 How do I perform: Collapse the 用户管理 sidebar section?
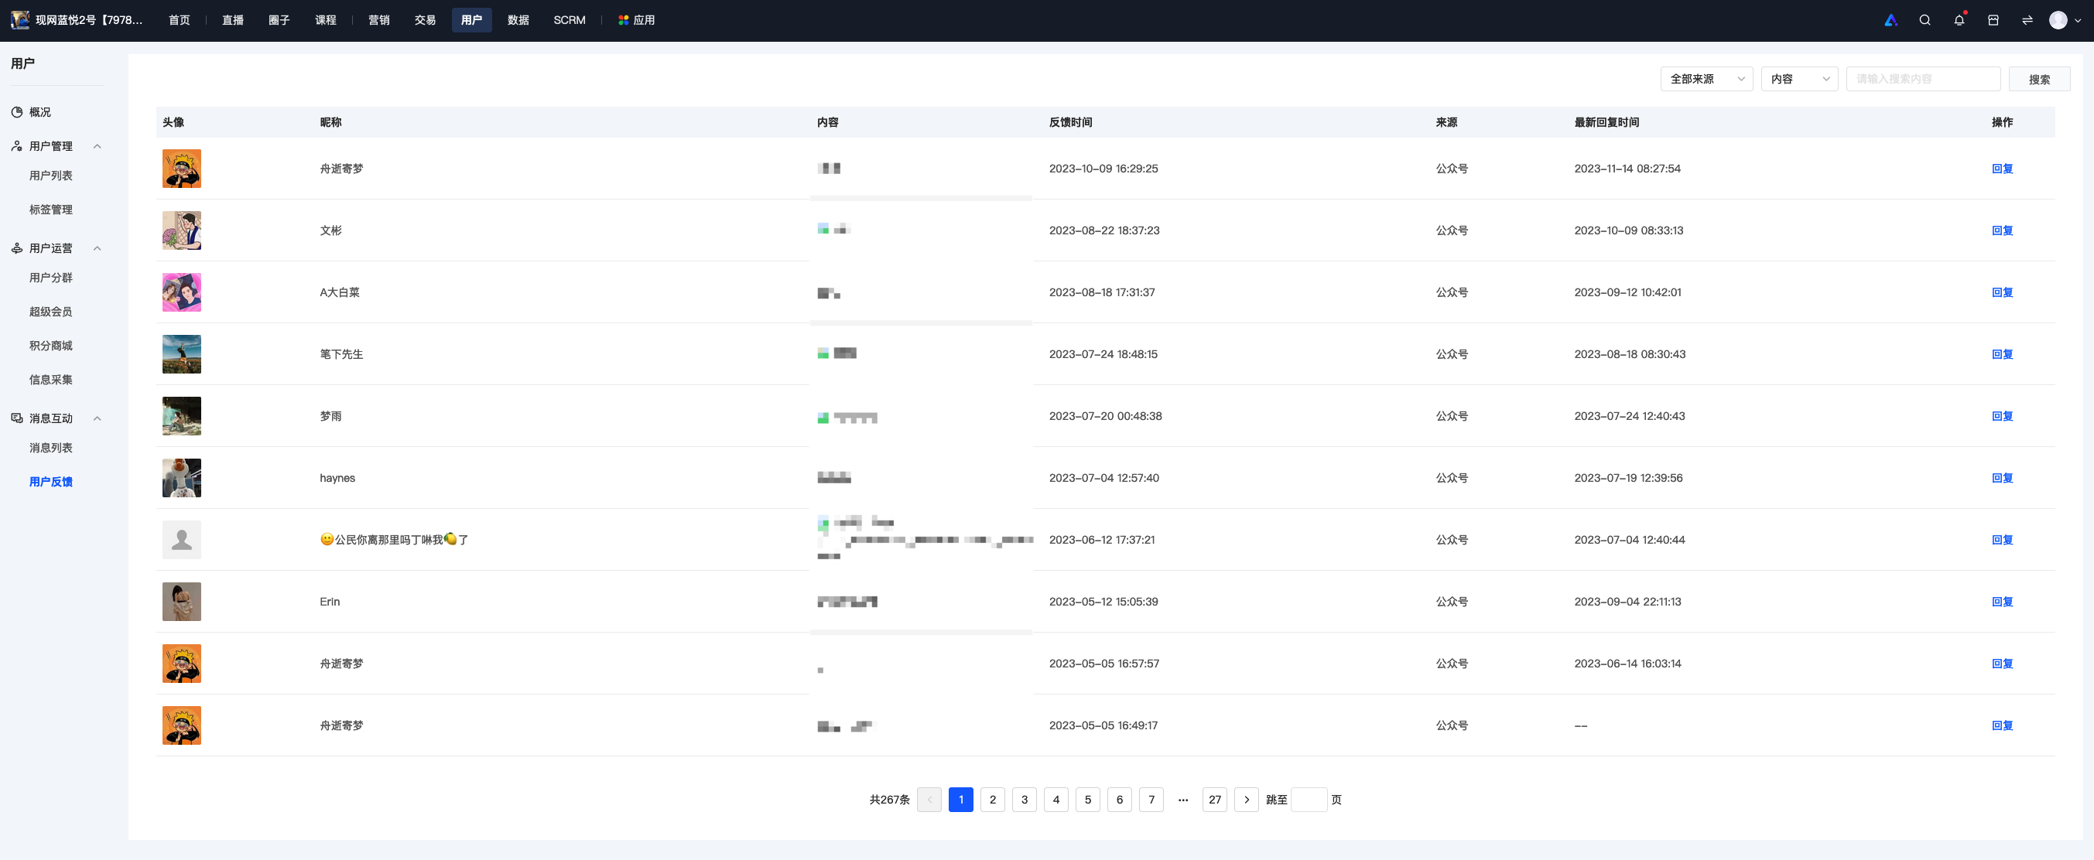98,146
